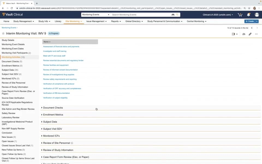262x164 pixels.
Task: Open Verification of IRB documentation activity
Action: click(56, 93)
